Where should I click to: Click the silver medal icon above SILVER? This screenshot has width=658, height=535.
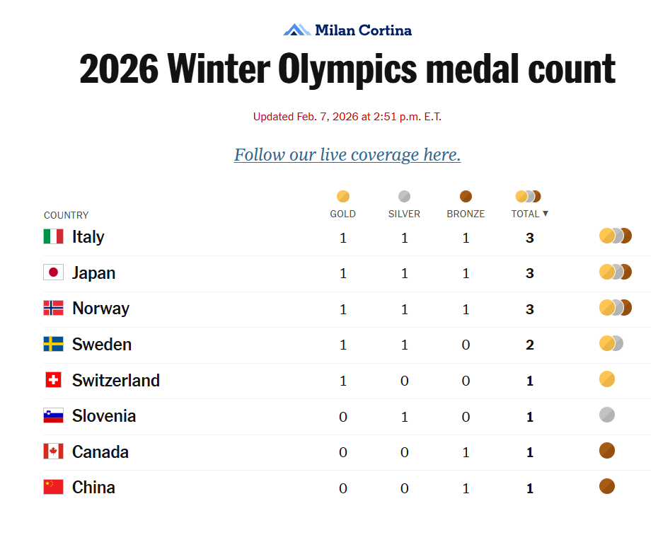pyautogui.click(x=404, y=197)
